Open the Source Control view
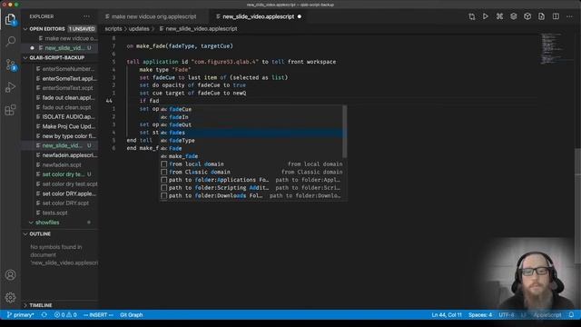Screen dimensions: 581x327 [10, 64]
